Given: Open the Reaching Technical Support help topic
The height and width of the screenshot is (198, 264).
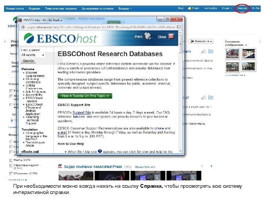Looking at the screenshot, I should pos(32,120).
